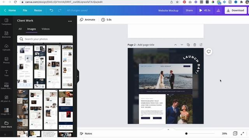249x140 pixels.
Task: Pick the dark navy mockup thumbnail in top row
Action: (40, 67)
